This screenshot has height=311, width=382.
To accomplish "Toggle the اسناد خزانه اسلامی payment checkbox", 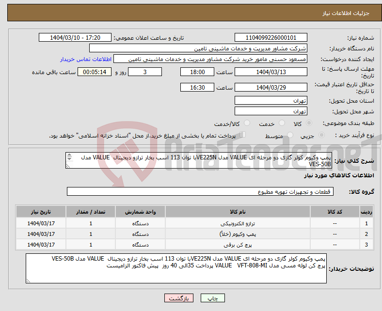I will click(243, 135).
